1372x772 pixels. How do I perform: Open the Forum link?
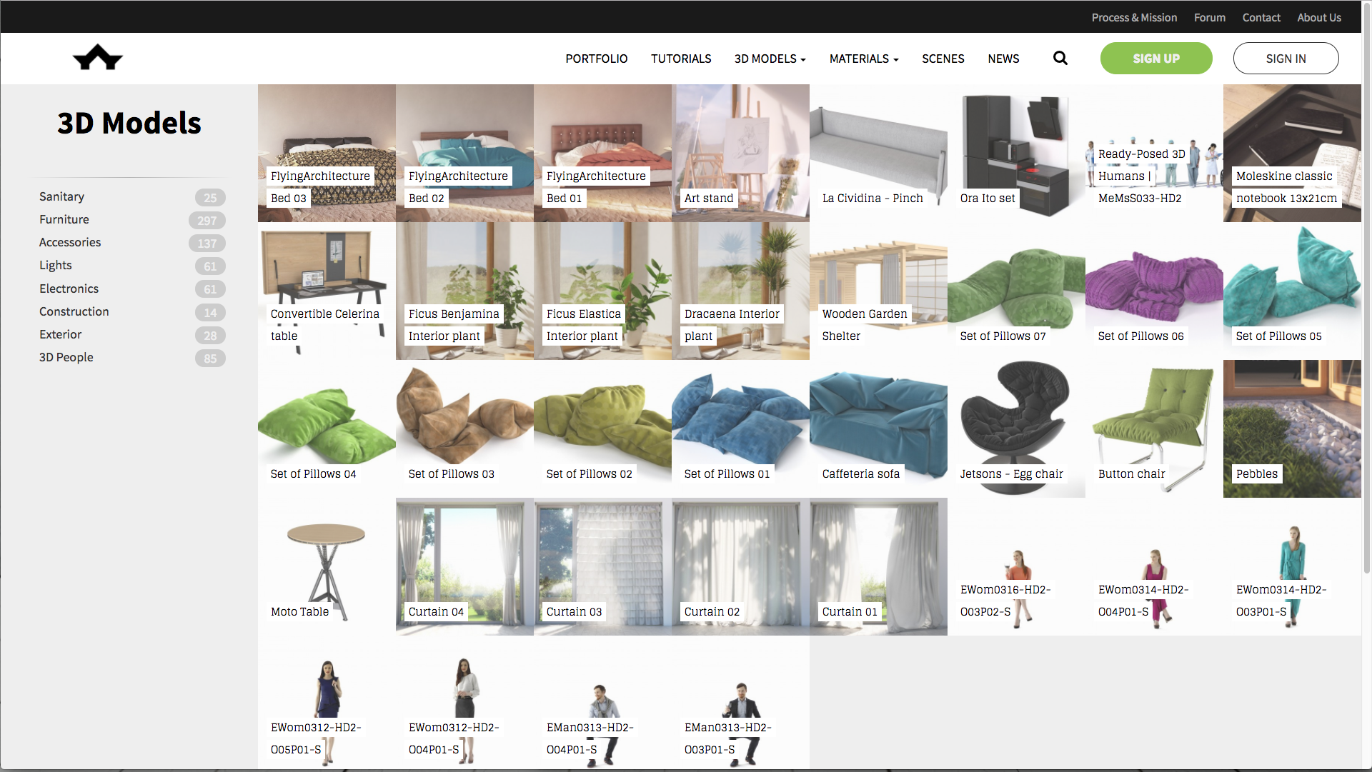pyautogui.click(x=1210, y=17)
